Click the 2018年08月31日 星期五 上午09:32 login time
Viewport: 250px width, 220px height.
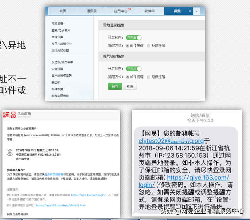37,150
